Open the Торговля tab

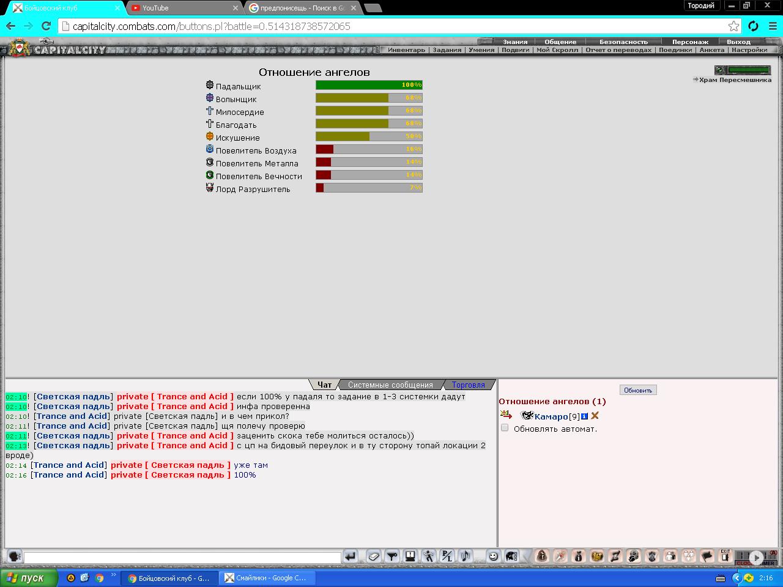[x=469, y=385]
